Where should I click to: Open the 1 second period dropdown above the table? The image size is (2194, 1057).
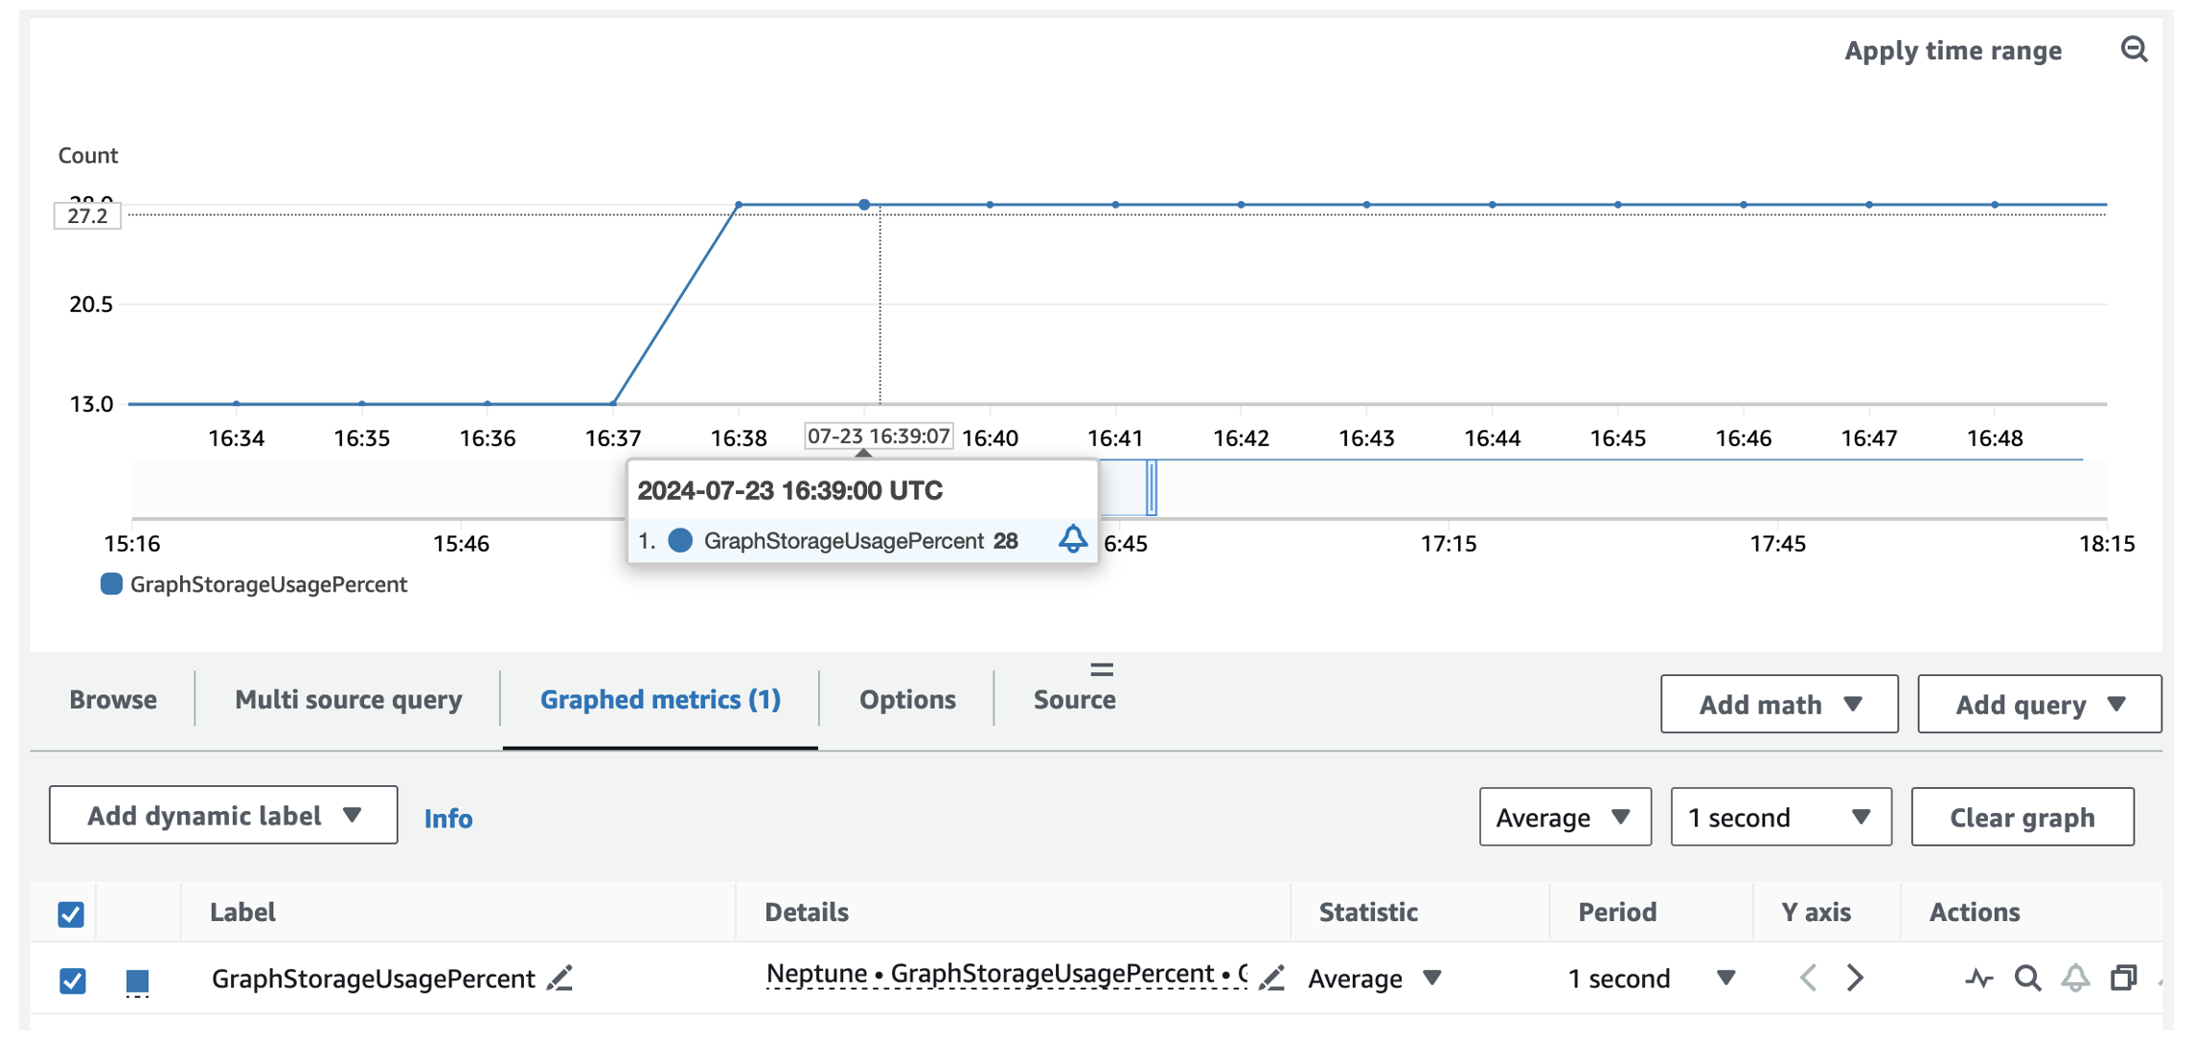point(1779,817)
